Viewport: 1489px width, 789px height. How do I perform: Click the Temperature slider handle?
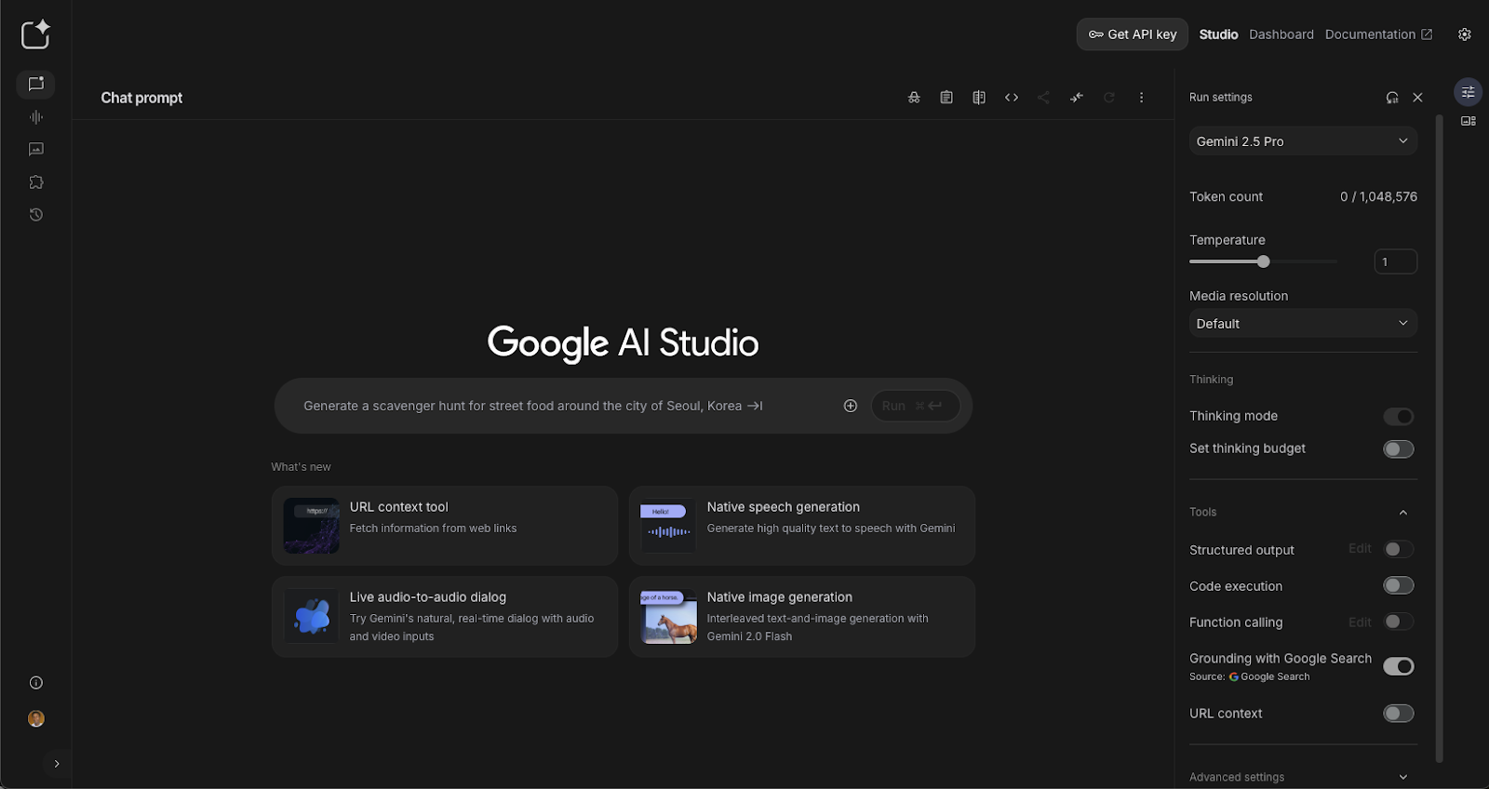coord(1263,261)
